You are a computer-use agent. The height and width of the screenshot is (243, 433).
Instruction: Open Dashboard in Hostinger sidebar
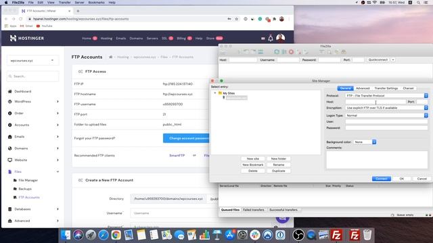tap(22, 92)
